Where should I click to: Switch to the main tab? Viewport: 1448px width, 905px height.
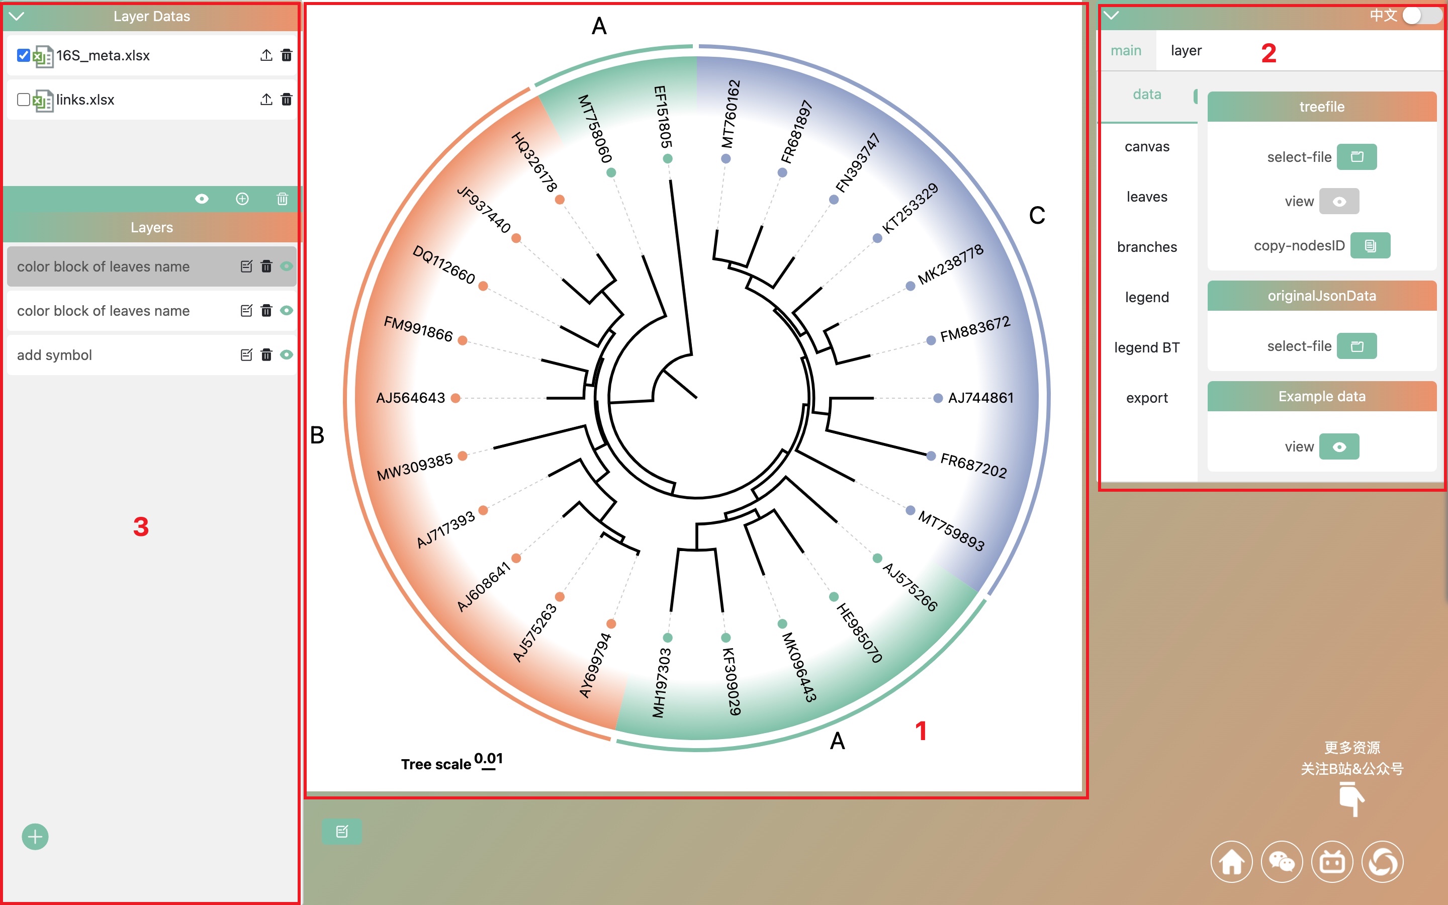1126,51
